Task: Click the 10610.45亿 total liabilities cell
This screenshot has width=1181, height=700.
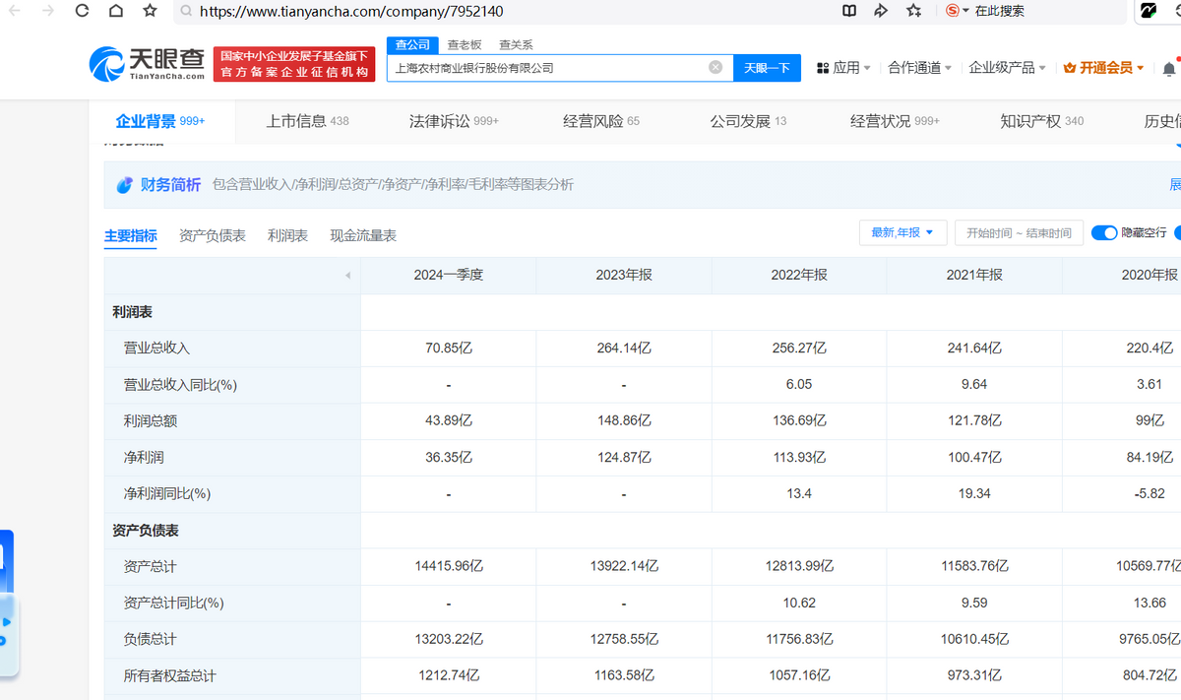Action: coord(974,640)
